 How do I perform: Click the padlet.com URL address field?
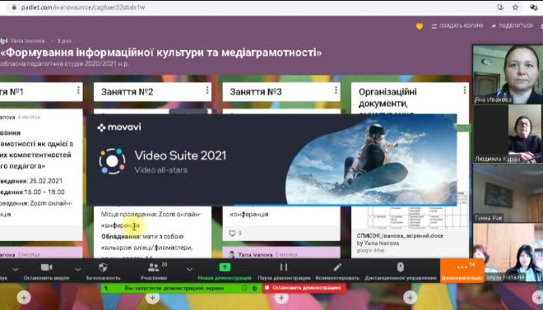pos(83,7)
